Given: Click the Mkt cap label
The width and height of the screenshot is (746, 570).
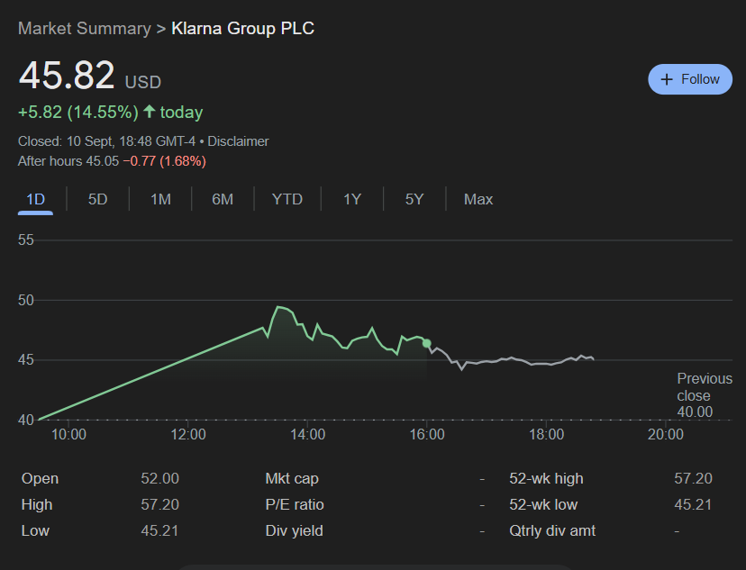Looking at the screenshot, I should point(292,478).
